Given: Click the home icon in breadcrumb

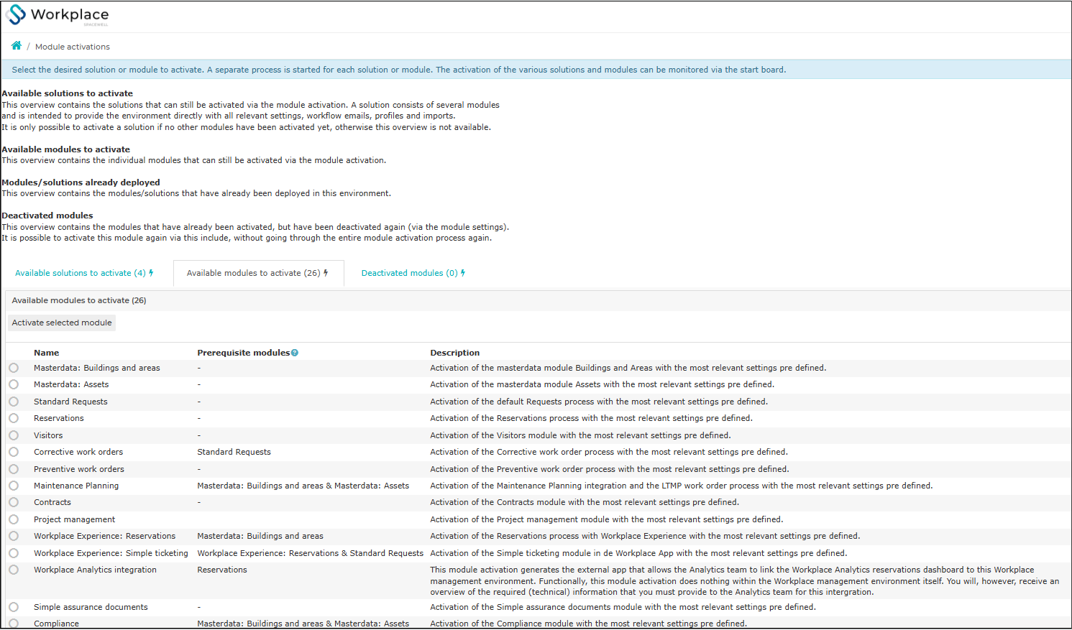Looking at the screenshot, I should [16, 46].
